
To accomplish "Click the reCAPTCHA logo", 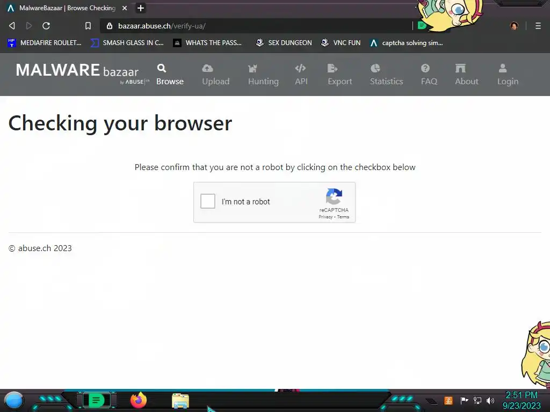I will tap(334, 196).
